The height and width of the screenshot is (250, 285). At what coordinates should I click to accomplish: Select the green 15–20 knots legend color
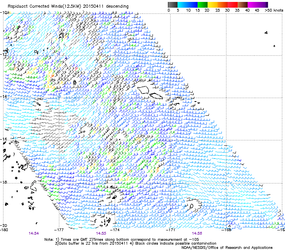pyautogui.click(x=203, y=5)
